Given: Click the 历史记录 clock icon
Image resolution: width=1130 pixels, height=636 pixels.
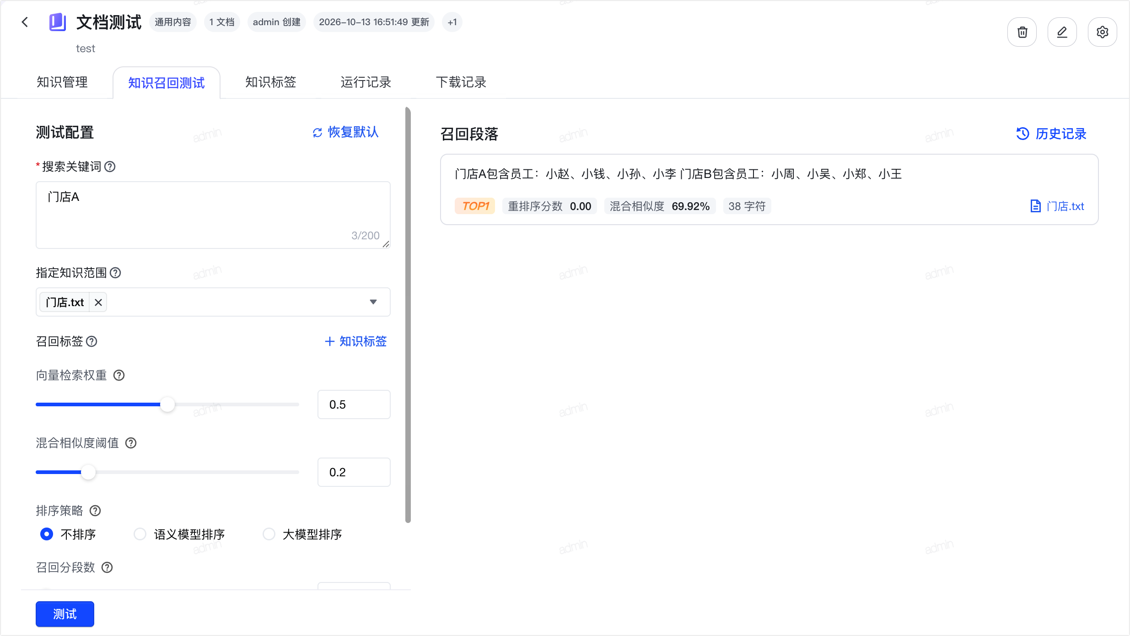Looking at the screenshot, I should 1022,134.
